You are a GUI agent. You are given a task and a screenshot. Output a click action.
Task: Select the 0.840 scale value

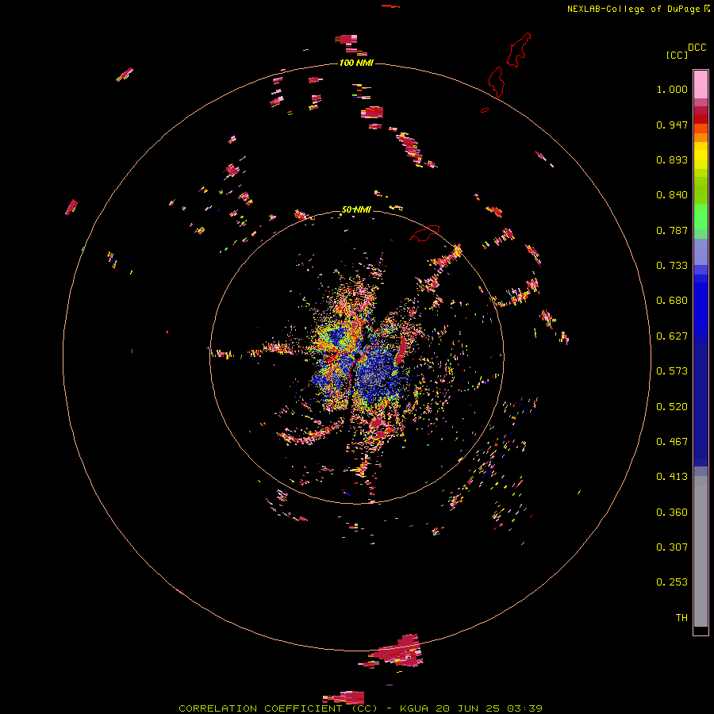tap(672, 195)
